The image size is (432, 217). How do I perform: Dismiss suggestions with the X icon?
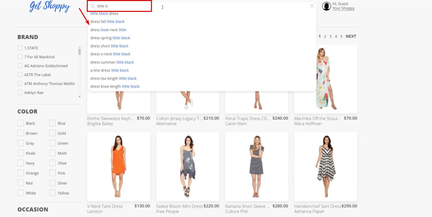pyautogui.click(x=312, y=6)
